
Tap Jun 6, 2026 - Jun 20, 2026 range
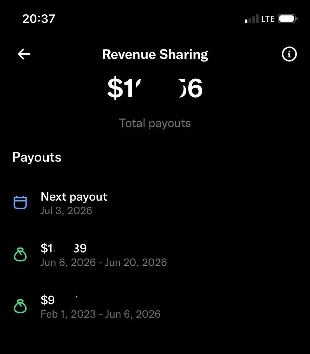tap(104, 262)
